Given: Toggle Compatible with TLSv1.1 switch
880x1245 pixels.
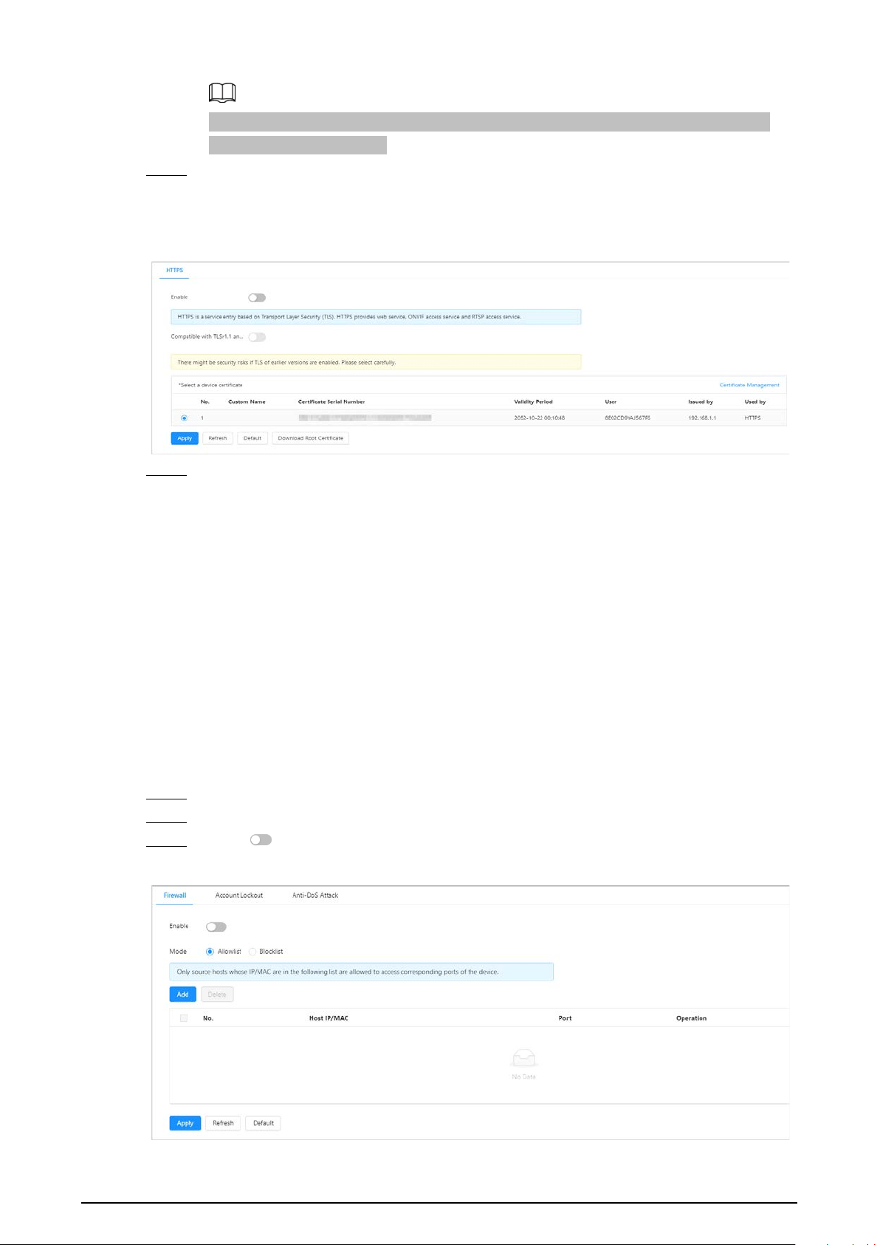Looking at the screenshot, I should [x=257, y=337].
